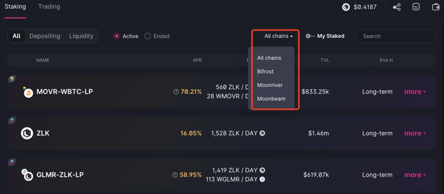Expand more options for ZLK pool
444x194 pixels.
[x=415, y=133]
